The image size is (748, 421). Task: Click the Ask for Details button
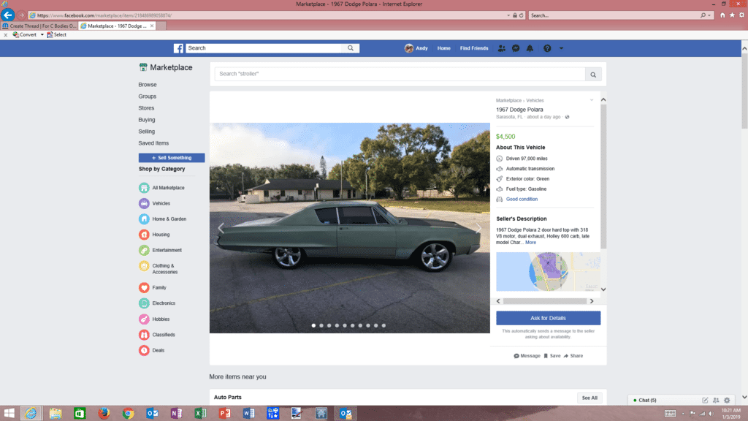point(548,318)
